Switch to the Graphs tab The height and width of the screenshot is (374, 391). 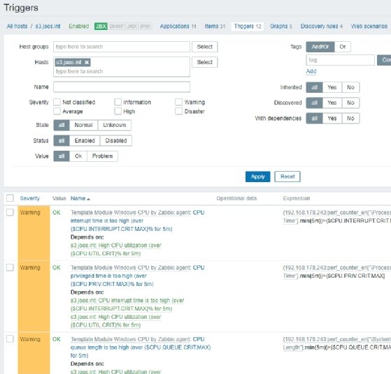point(280,26)
